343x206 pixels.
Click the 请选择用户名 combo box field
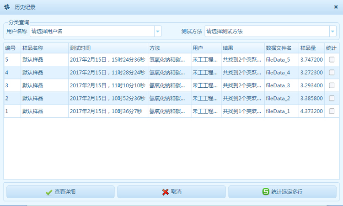pyautogui.click(x=92, y=32)
